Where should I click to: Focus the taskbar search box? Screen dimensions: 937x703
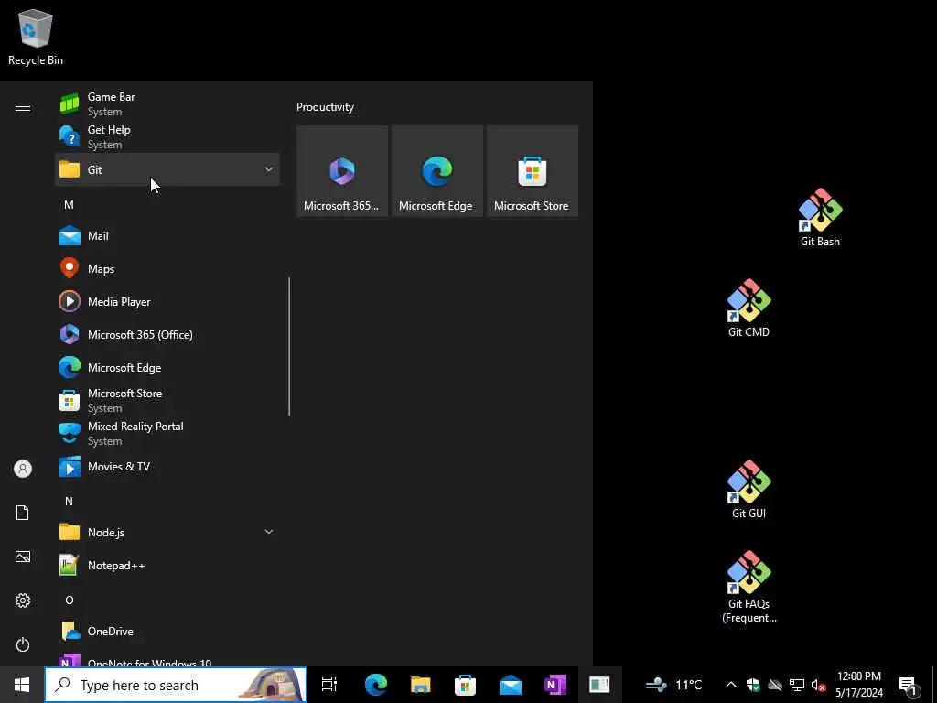pyautogui.click(x=176, y=685)
